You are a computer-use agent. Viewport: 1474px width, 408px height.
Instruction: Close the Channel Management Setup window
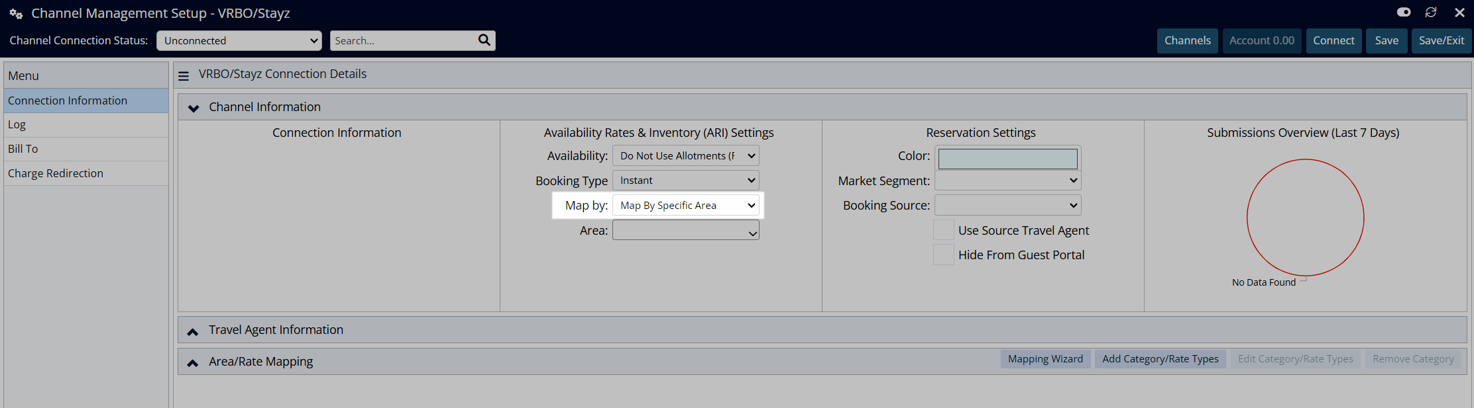click(x=1459, y=13)
